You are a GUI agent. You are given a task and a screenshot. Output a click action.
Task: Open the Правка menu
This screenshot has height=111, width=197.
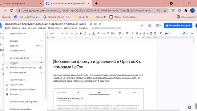coord(16,28)
